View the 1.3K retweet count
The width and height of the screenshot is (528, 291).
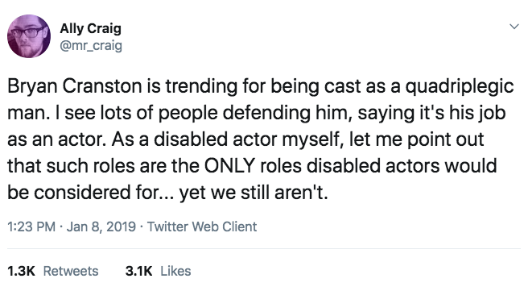coord(21,271)
